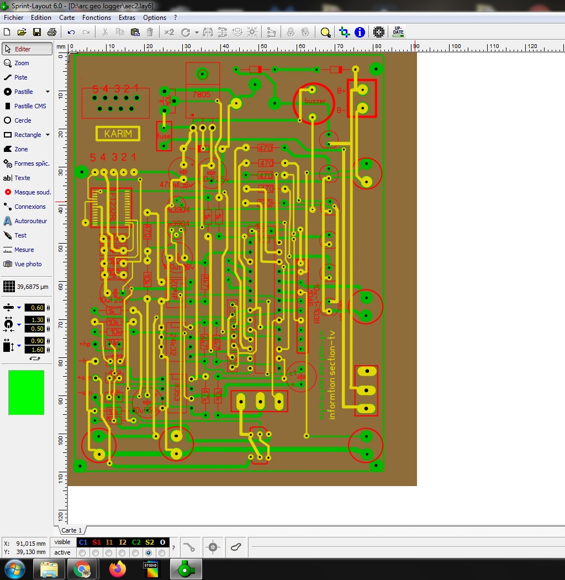Mirror selection horizontally icon
The image size is (565, 580).
pyautogui.click(x=208, y=32)
